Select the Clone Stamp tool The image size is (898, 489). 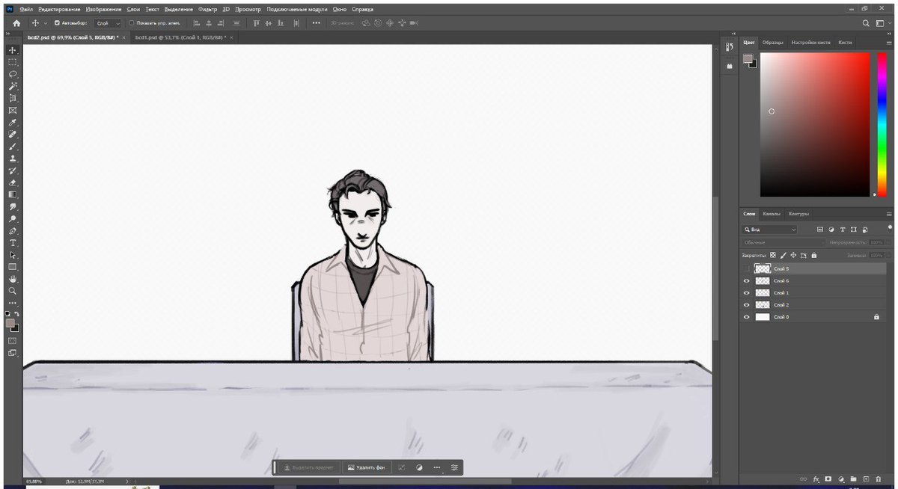13,159
